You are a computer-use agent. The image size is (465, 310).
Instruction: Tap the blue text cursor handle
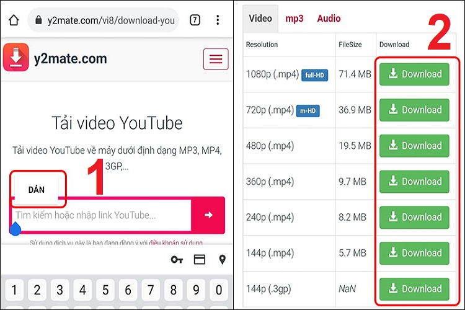click(x=15, y=229)
